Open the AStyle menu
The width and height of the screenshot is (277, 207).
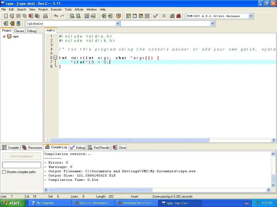pyautogui.click(x=79, y=9)
